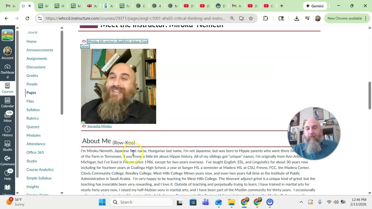The width and height of the screenshot is (372, 209).
Task: Open a new browser tab
Action: point(282,6)
